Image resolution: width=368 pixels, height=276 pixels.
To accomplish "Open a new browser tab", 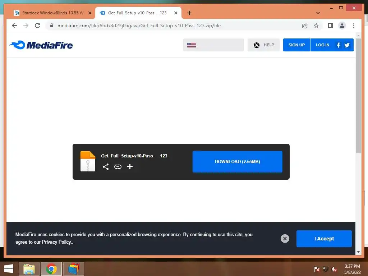I will click(189, 13).
